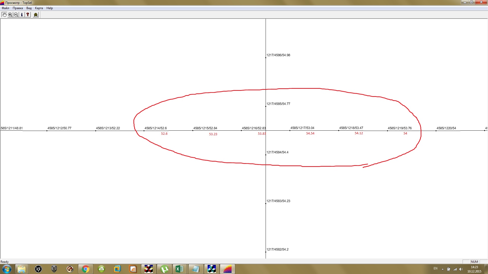This screenshot has width=488, height=274.
Task: Click map point labeled 1217/4585/54.77
Action: [266, 106]
